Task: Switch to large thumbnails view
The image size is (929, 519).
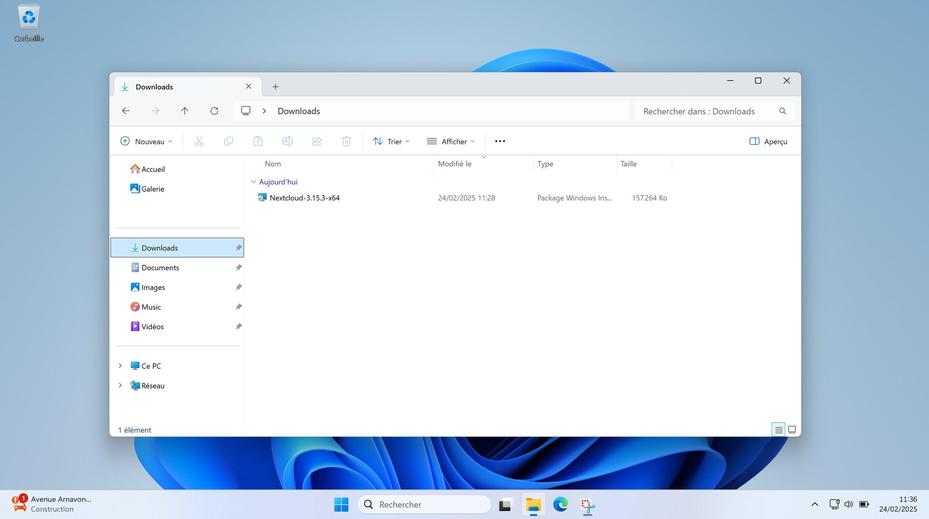Action: coord(792,429)
